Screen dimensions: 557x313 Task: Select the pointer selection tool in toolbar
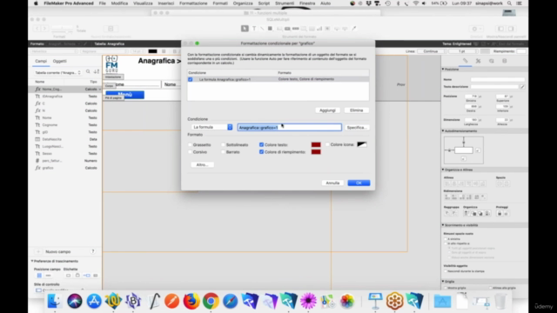245,29
